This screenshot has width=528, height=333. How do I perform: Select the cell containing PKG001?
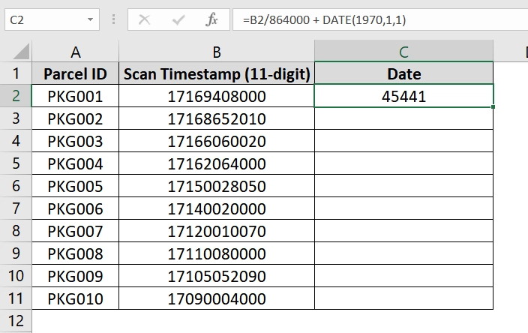pos(76,96)
